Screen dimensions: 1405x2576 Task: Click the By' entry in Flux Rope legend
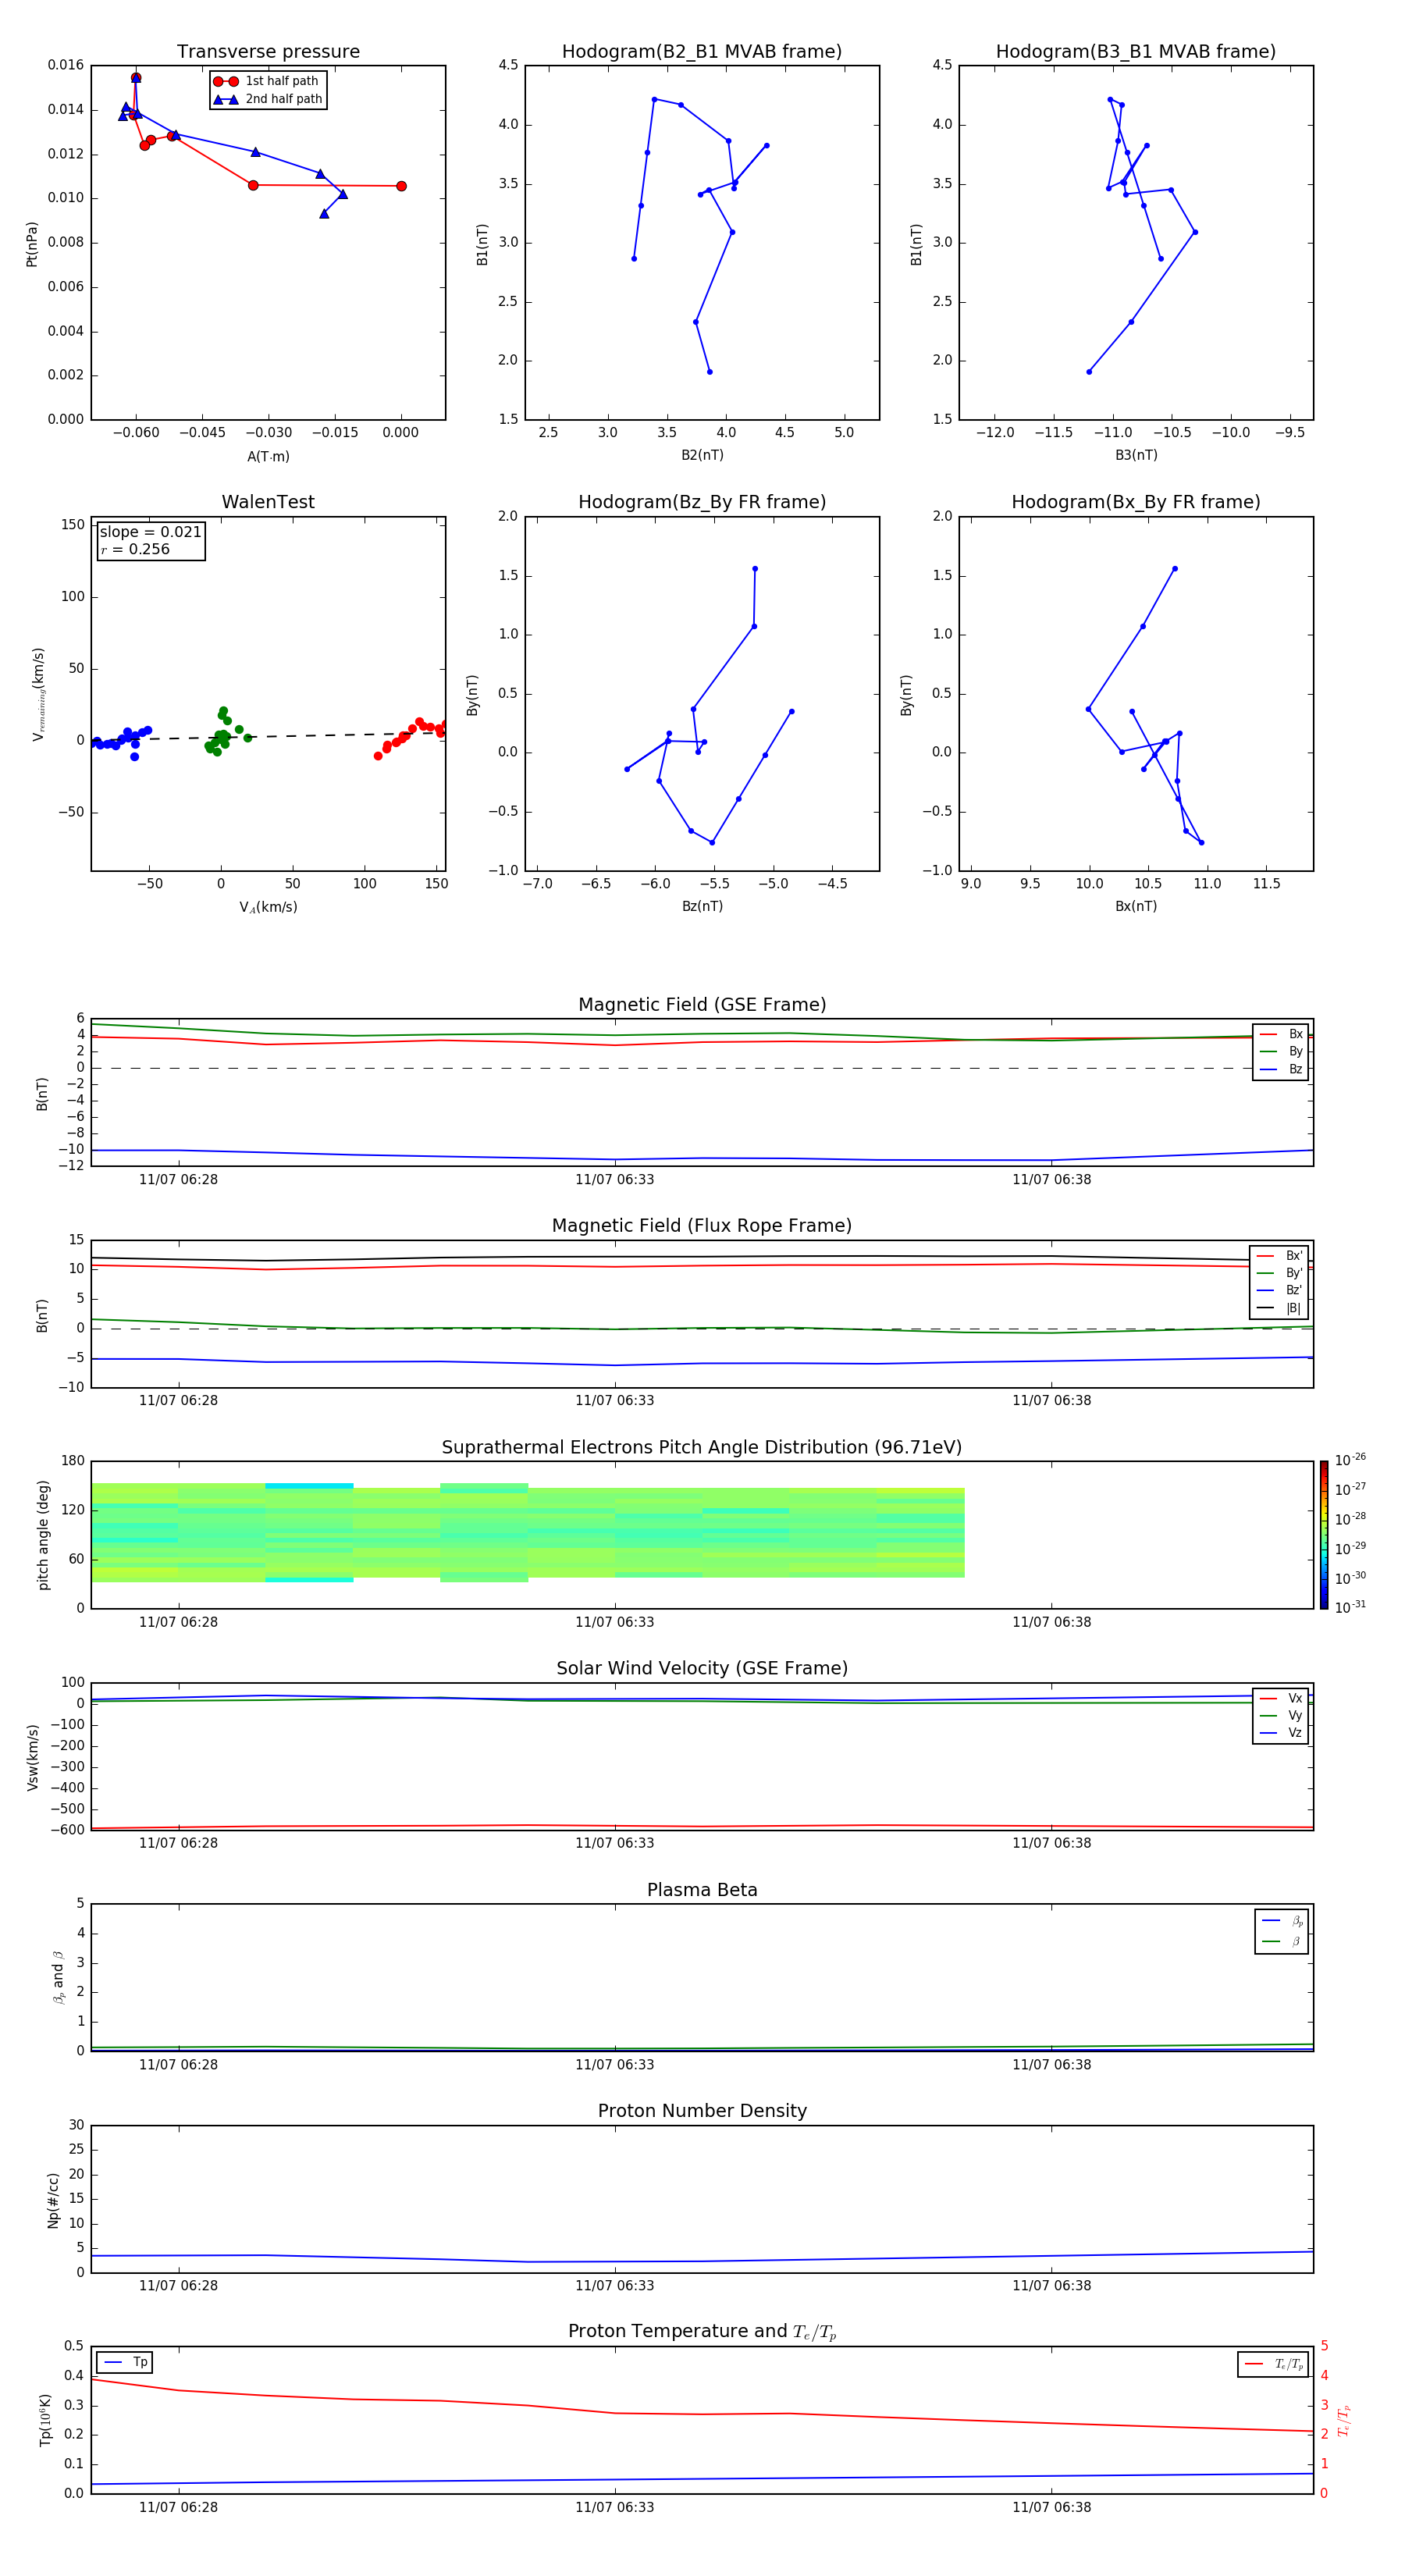pyautogui.click(x=1280, y=1273)
